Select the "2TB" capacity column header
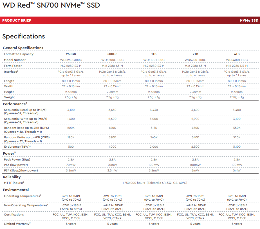260x229 pixels. point(195,54)
